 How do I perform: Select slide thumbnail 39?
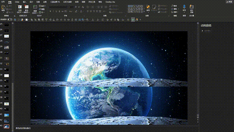(7, 104)
